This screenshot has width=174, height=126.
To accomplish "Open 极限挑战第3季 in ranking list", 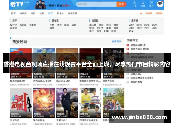I will pyautogui.click(x=138, y=45).
